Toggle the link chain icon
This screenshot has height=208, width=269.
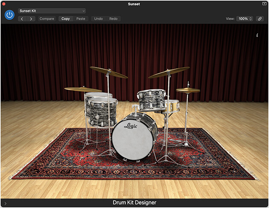coord(259,19)
